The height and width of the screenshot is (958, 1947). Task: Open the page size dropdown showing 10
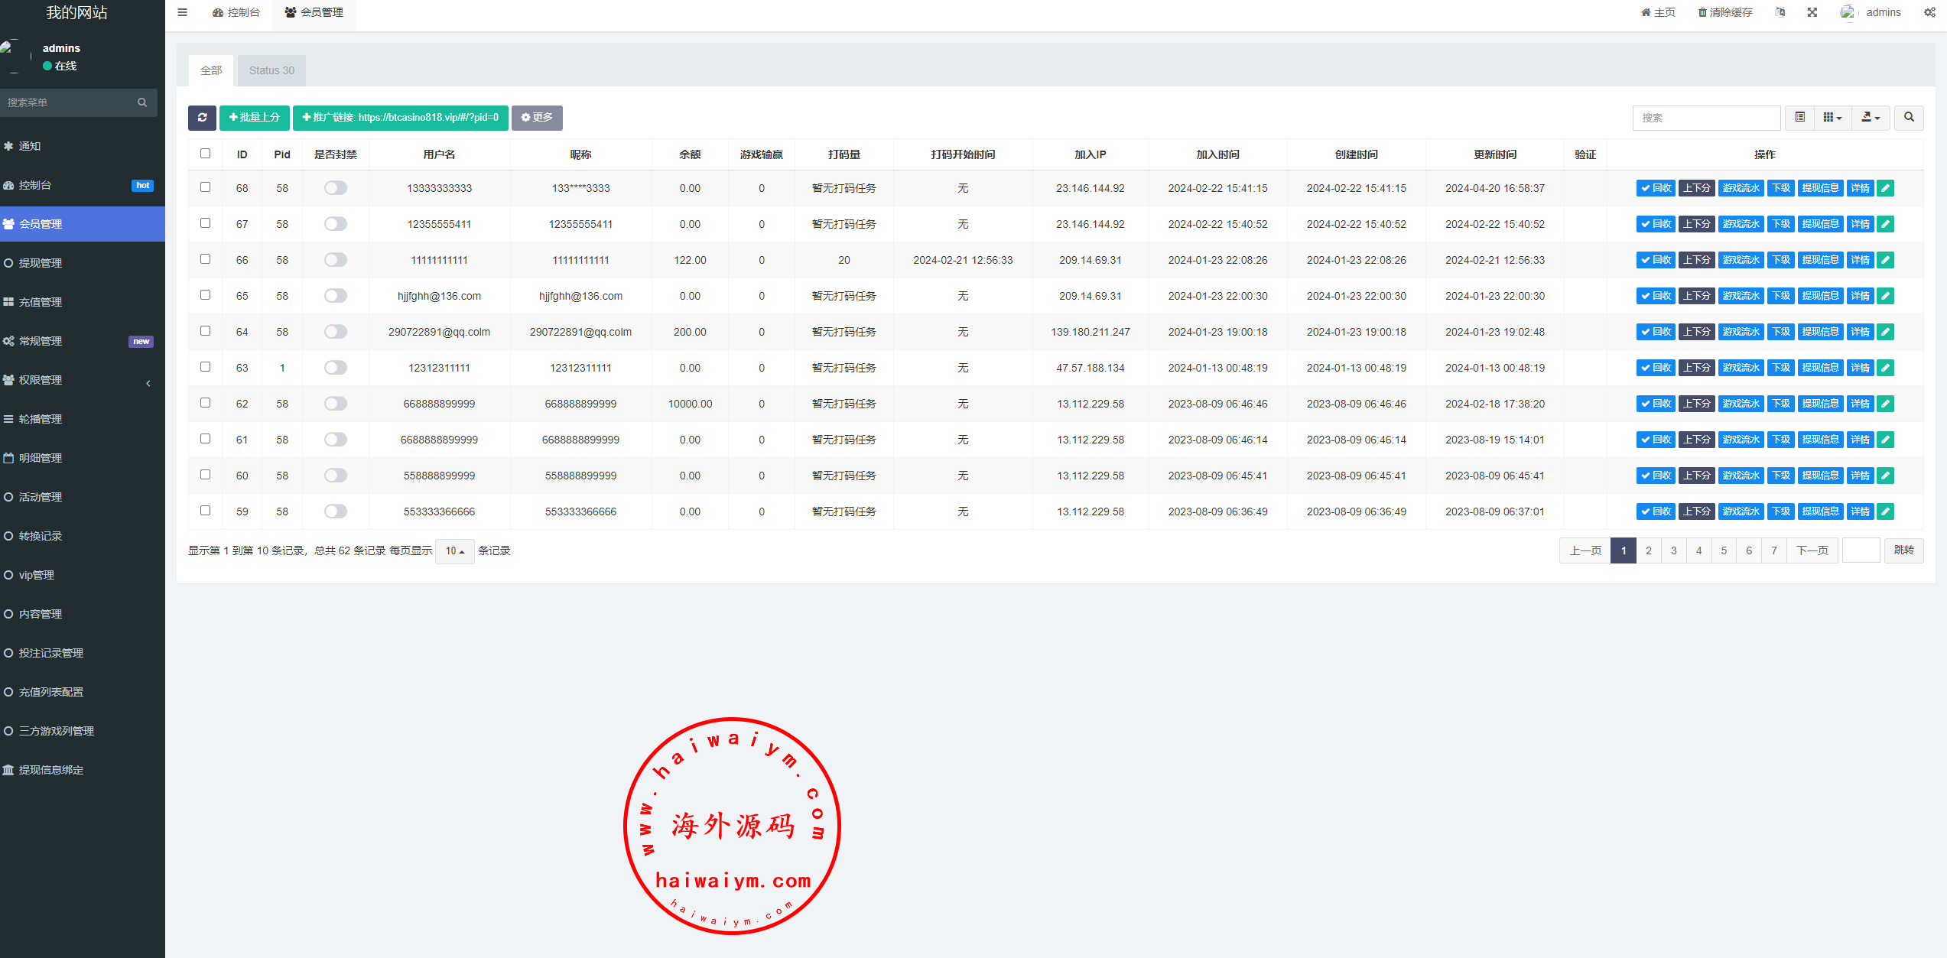pyautogui.click(x=455, y=551)
